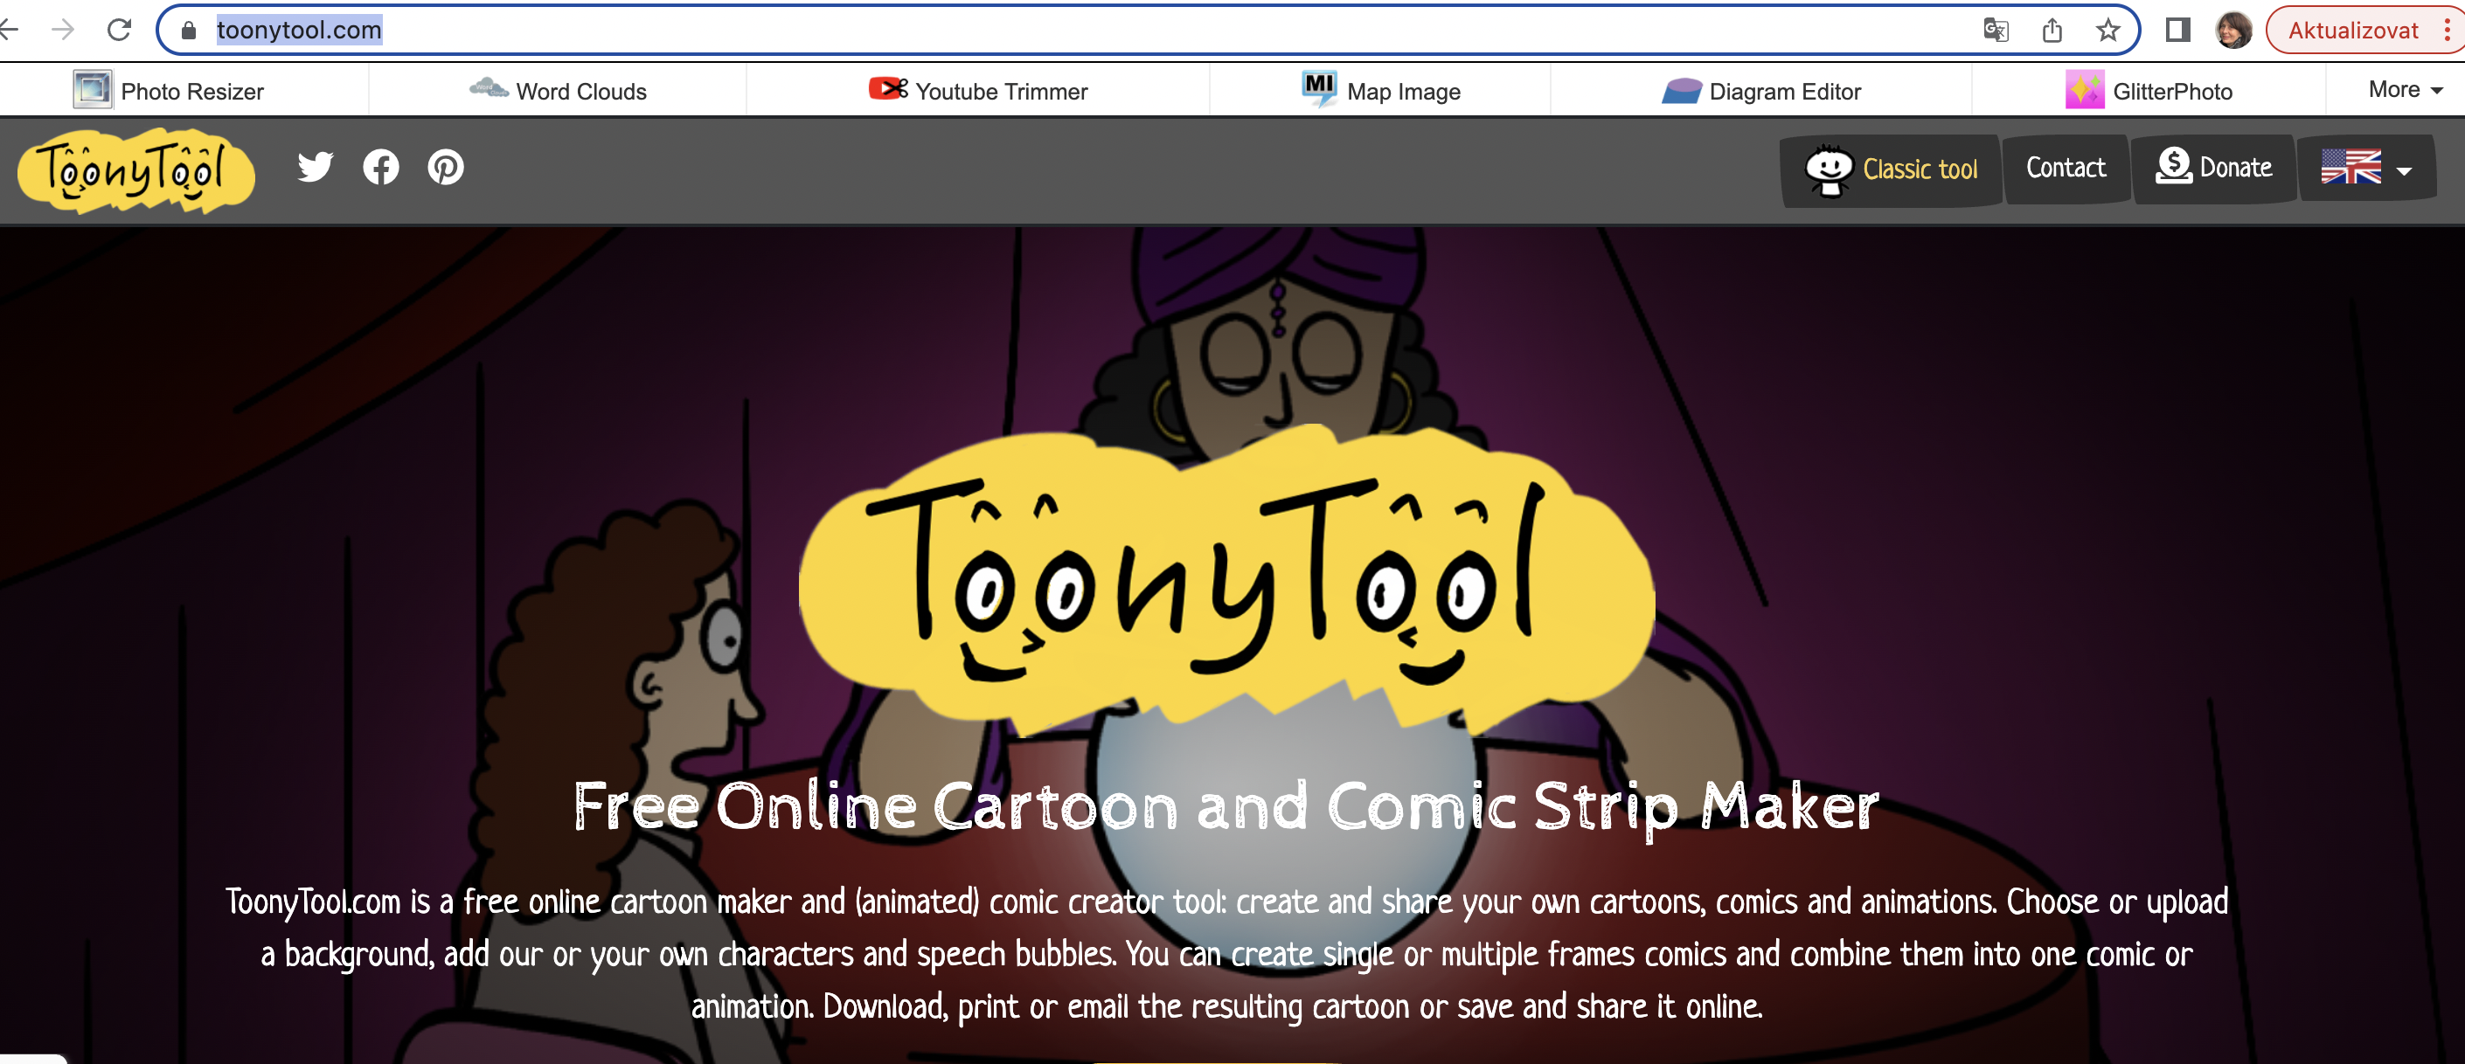Open the user profile avatar
This screenshot has width=2465, height=1064.
point(2233,31)
